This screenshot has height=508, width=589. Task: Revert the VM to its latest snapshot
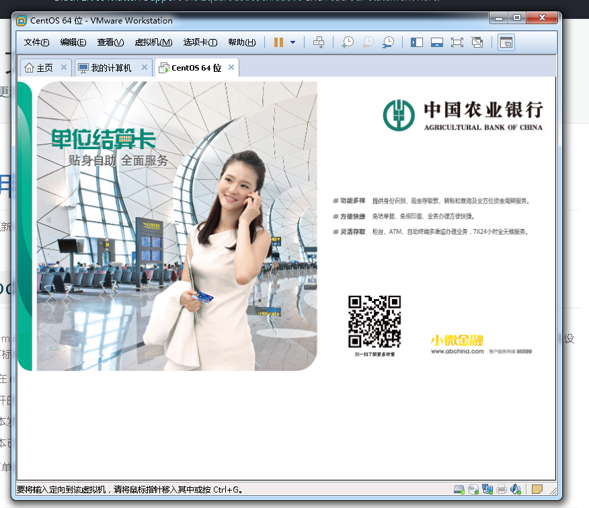(368, 42)
